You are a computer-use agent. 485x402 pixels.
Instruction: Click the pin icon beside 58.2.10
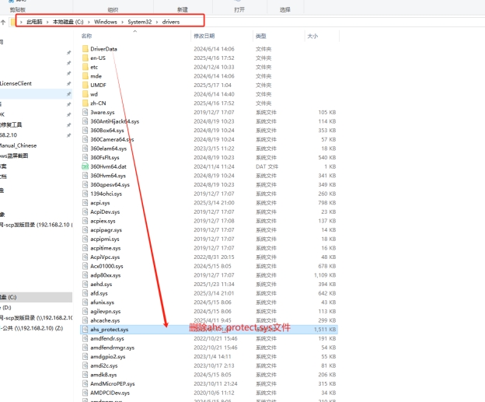(x=68, y=135)
